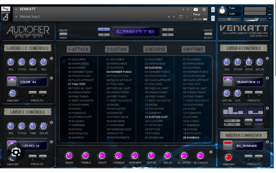Select previous instrument arrow on VENKATT row
The width and height of the screenshot is (276, 173).
point(183,9)
